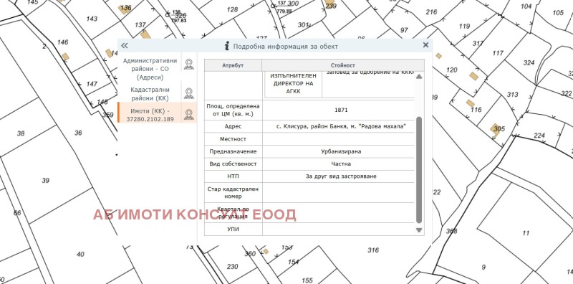Click parcel 230 on the map
This screenshot has width=573, height=284.
pos(232,266)
